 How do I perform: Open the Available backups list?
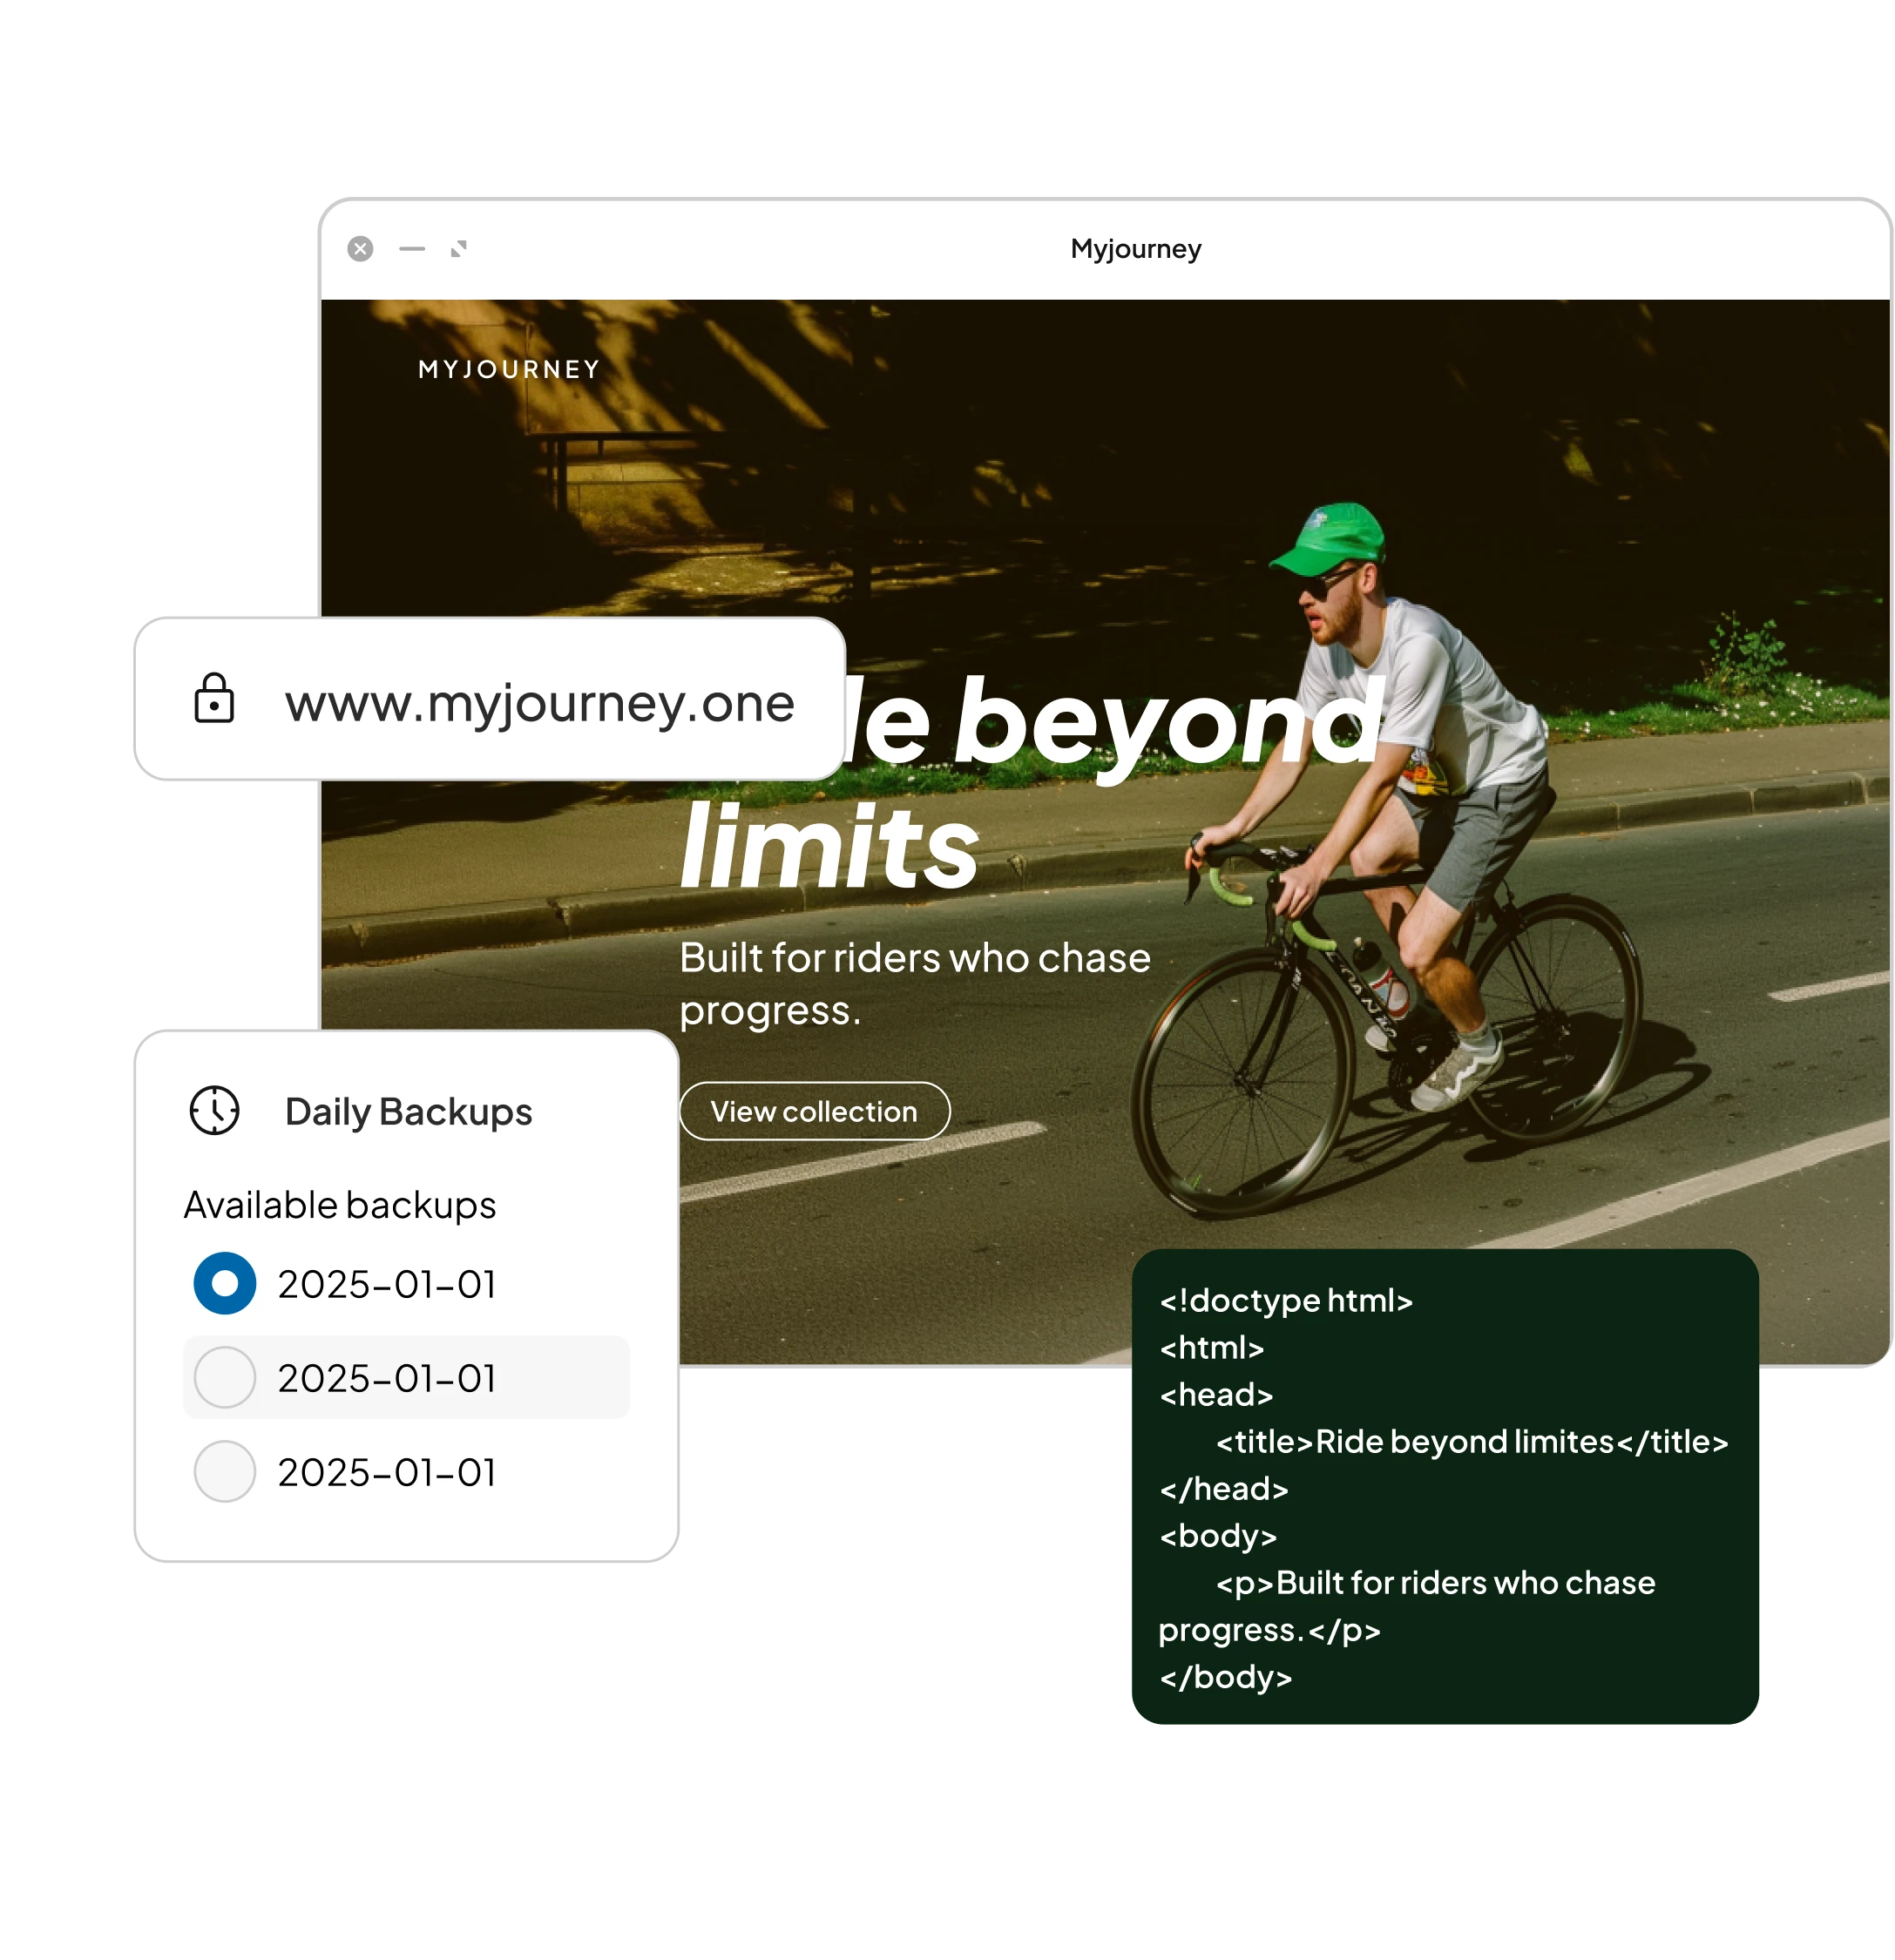point(339,1205)
